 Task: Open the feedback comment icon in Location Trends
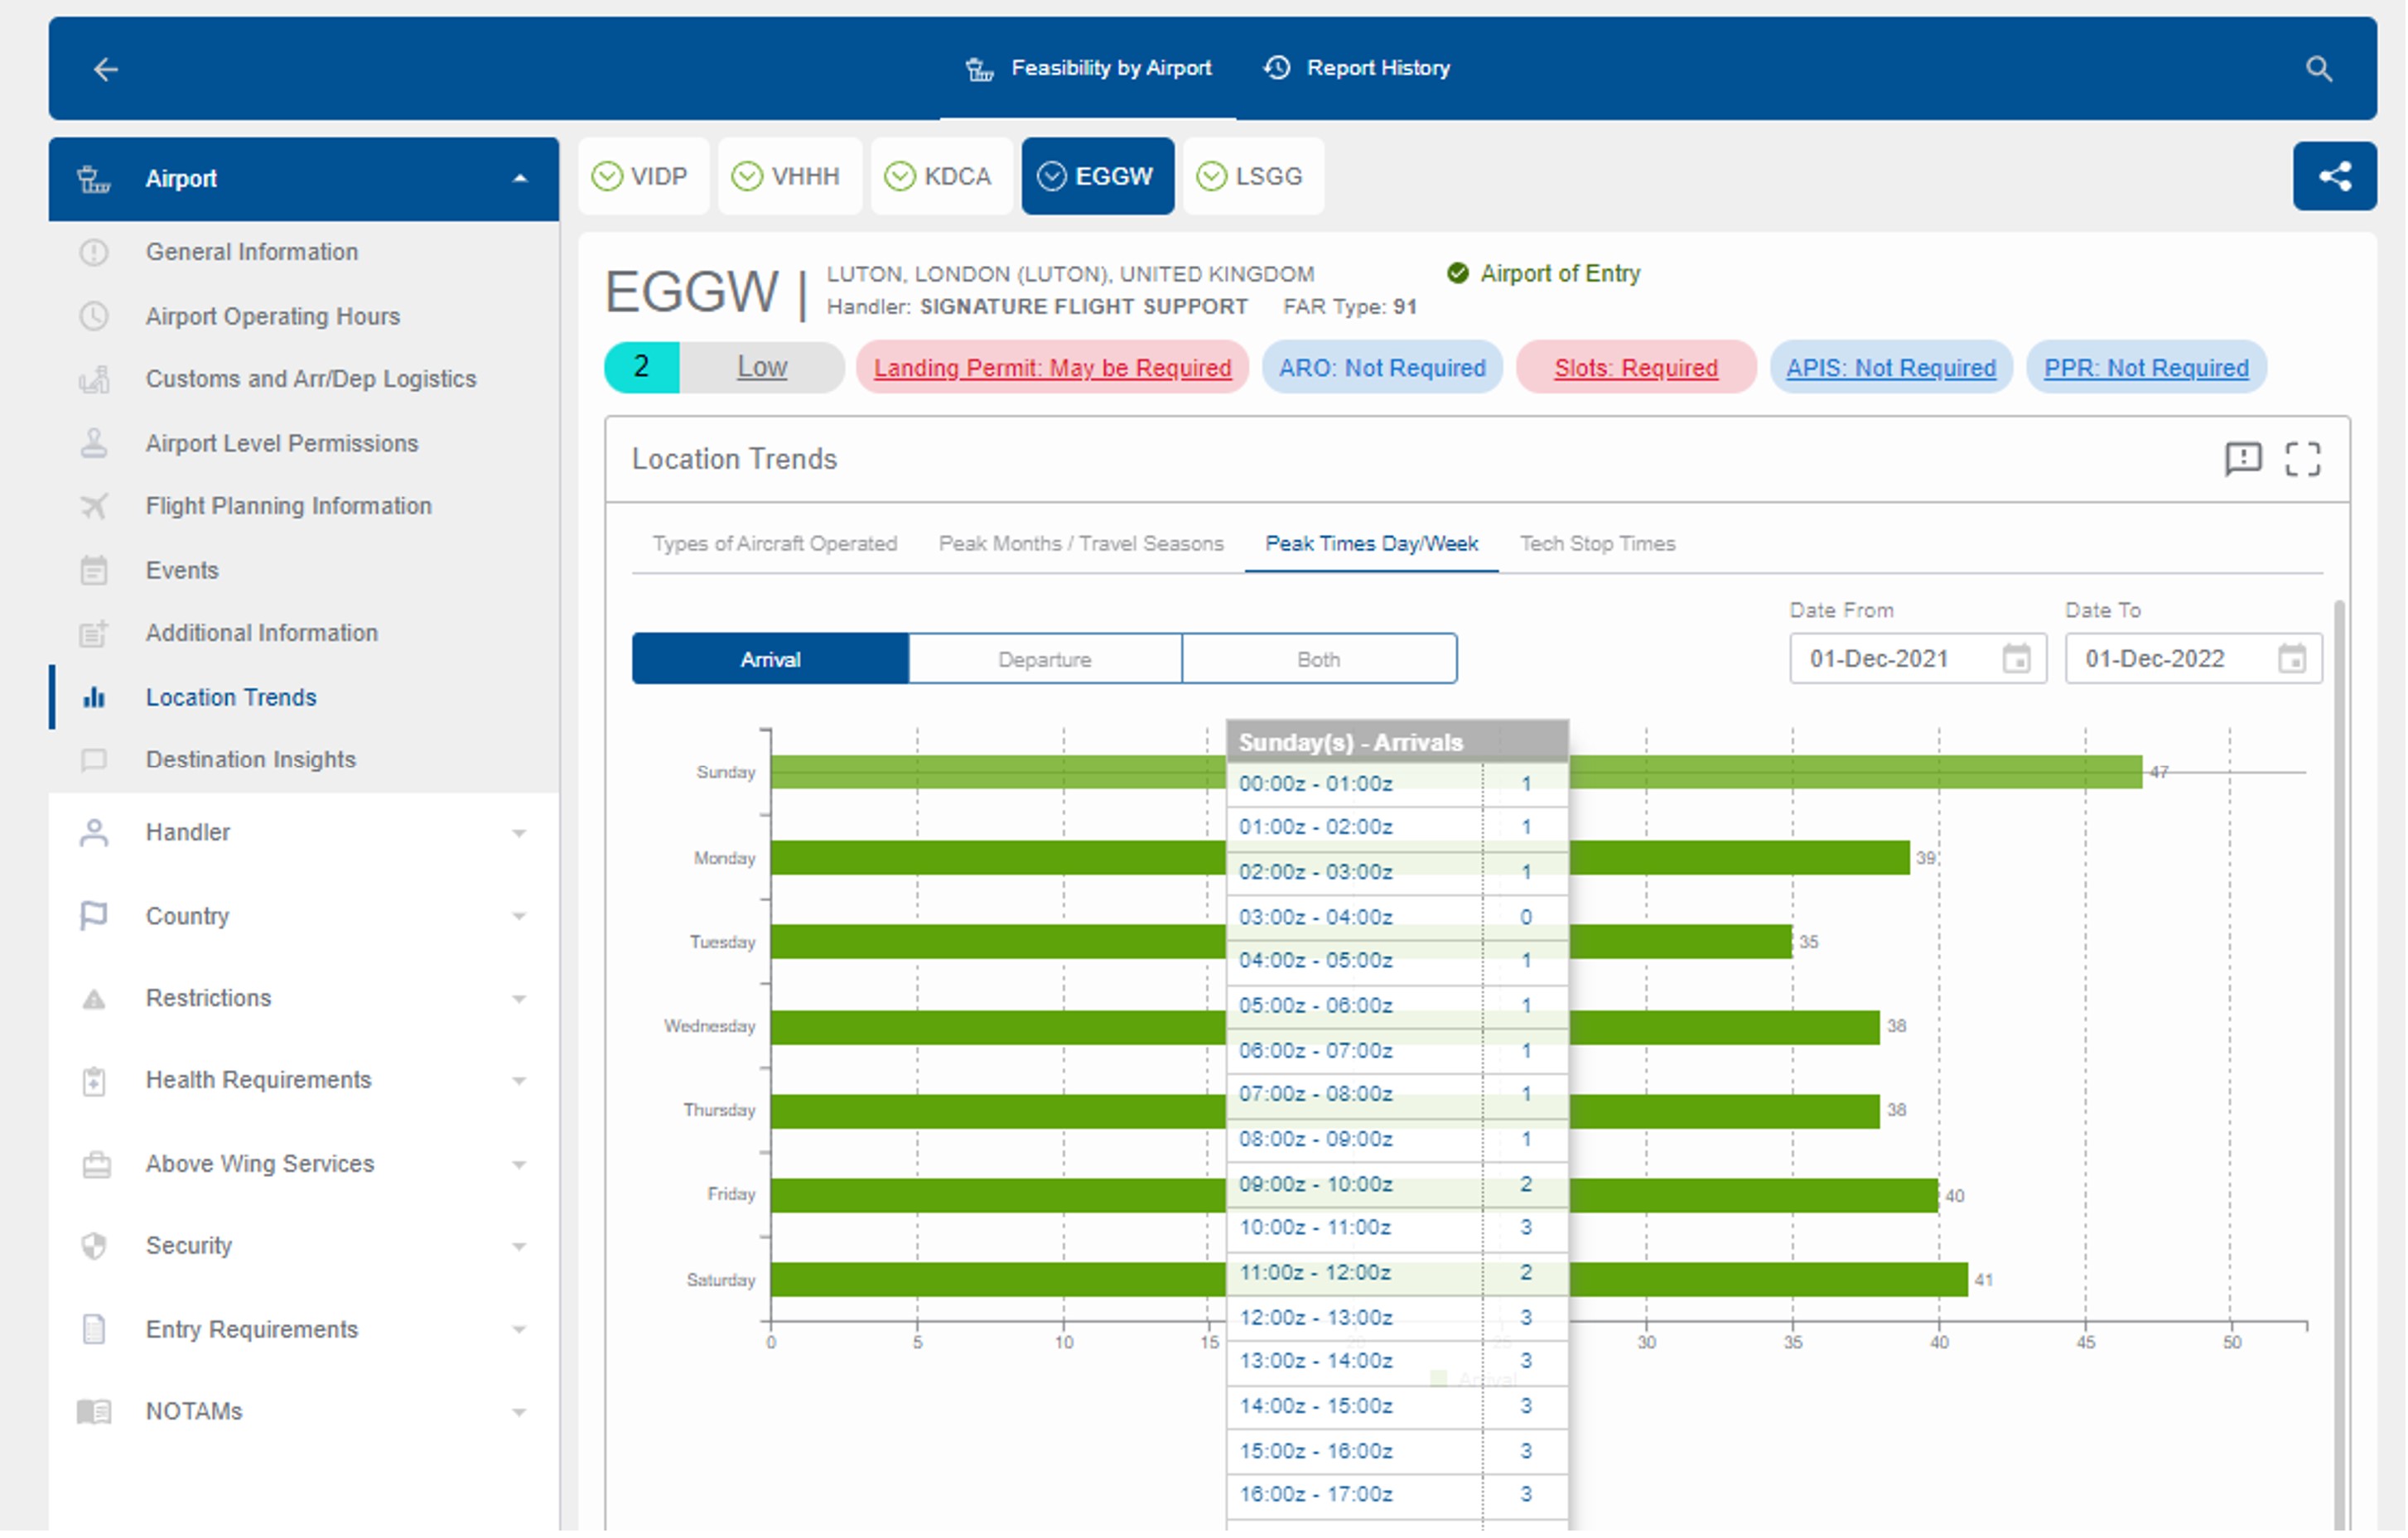2242,459
